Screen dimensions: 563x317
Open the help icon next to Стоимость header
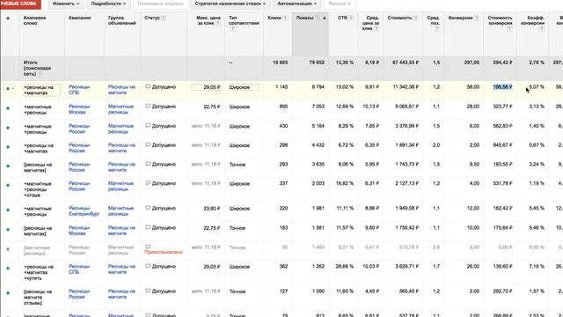point(415,18)
